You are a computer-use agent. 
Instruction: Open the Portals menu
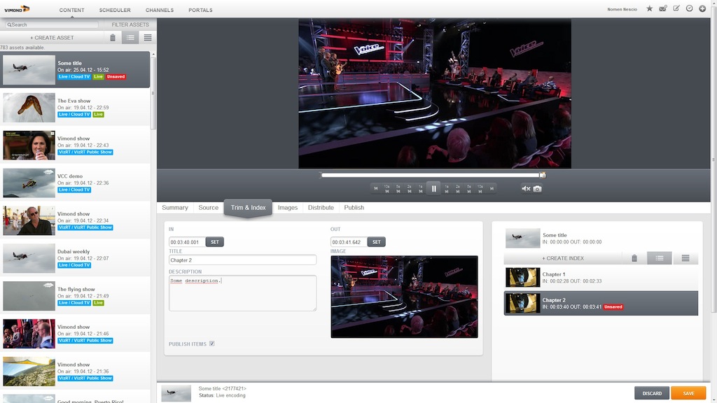[200, 10]
